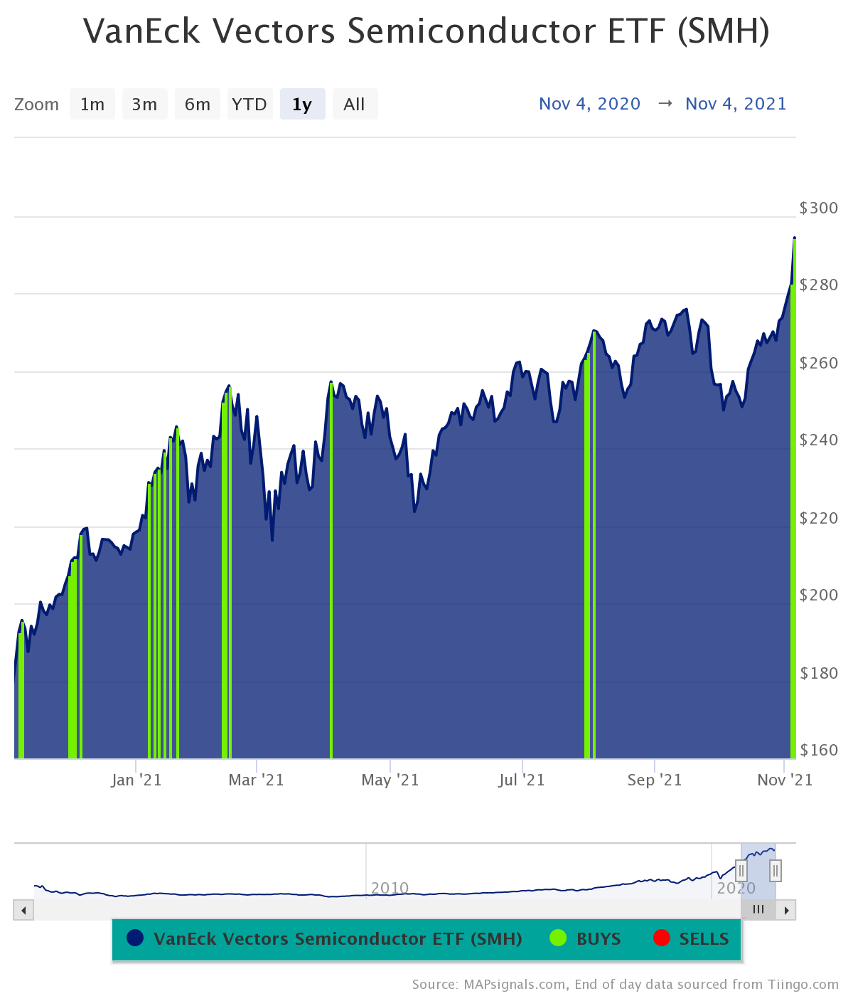Click the Zoom label
Viewport: 853px width, 996px height.
(37, 105)
